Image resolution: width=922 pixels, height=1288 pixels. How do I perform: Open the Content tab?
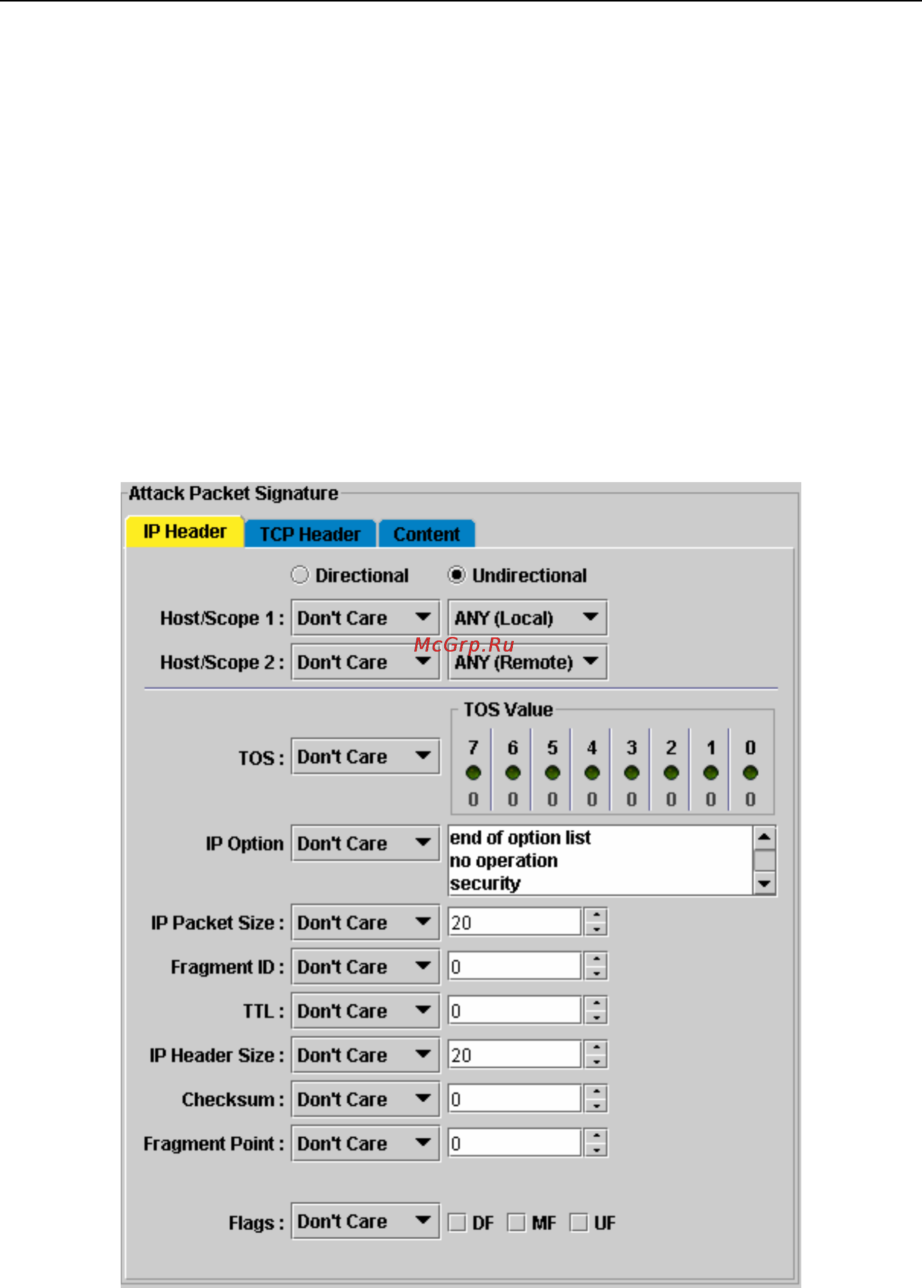[427, 534]
